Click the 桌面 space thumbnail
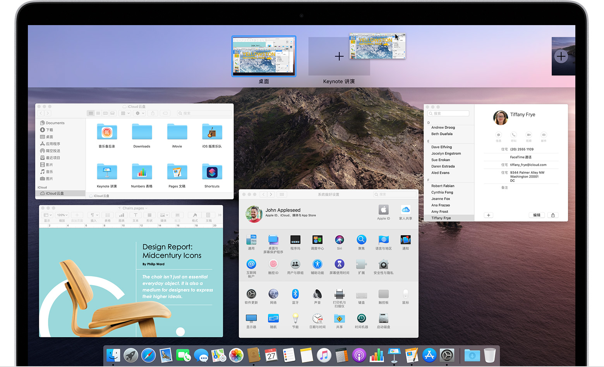604x367 pixels. [264, 56]
